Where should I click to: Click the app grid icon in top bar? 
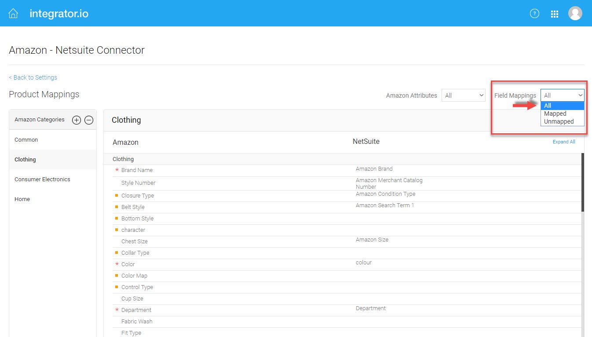[555, 14]
